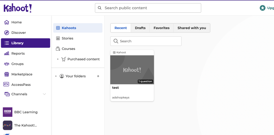
Task: Open Courses in library panel
Action: (x=68, y=49)
